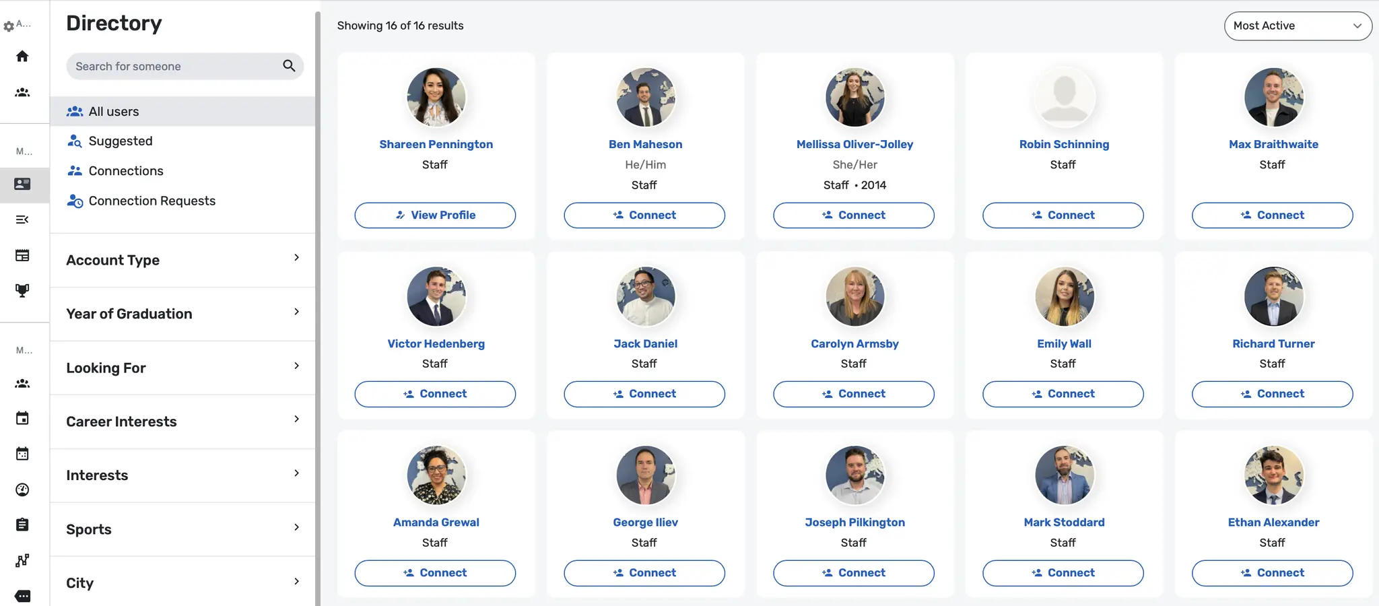This screenshot has width=1379, height=606.
Task: Click the feed list icon in the sidebar
Action: (x=23, y=219)
